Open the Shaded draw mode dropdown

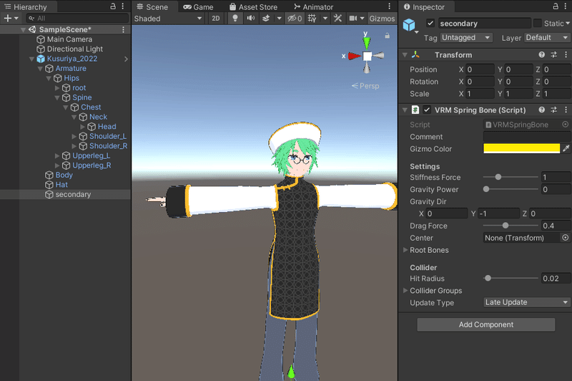point(168,19)
